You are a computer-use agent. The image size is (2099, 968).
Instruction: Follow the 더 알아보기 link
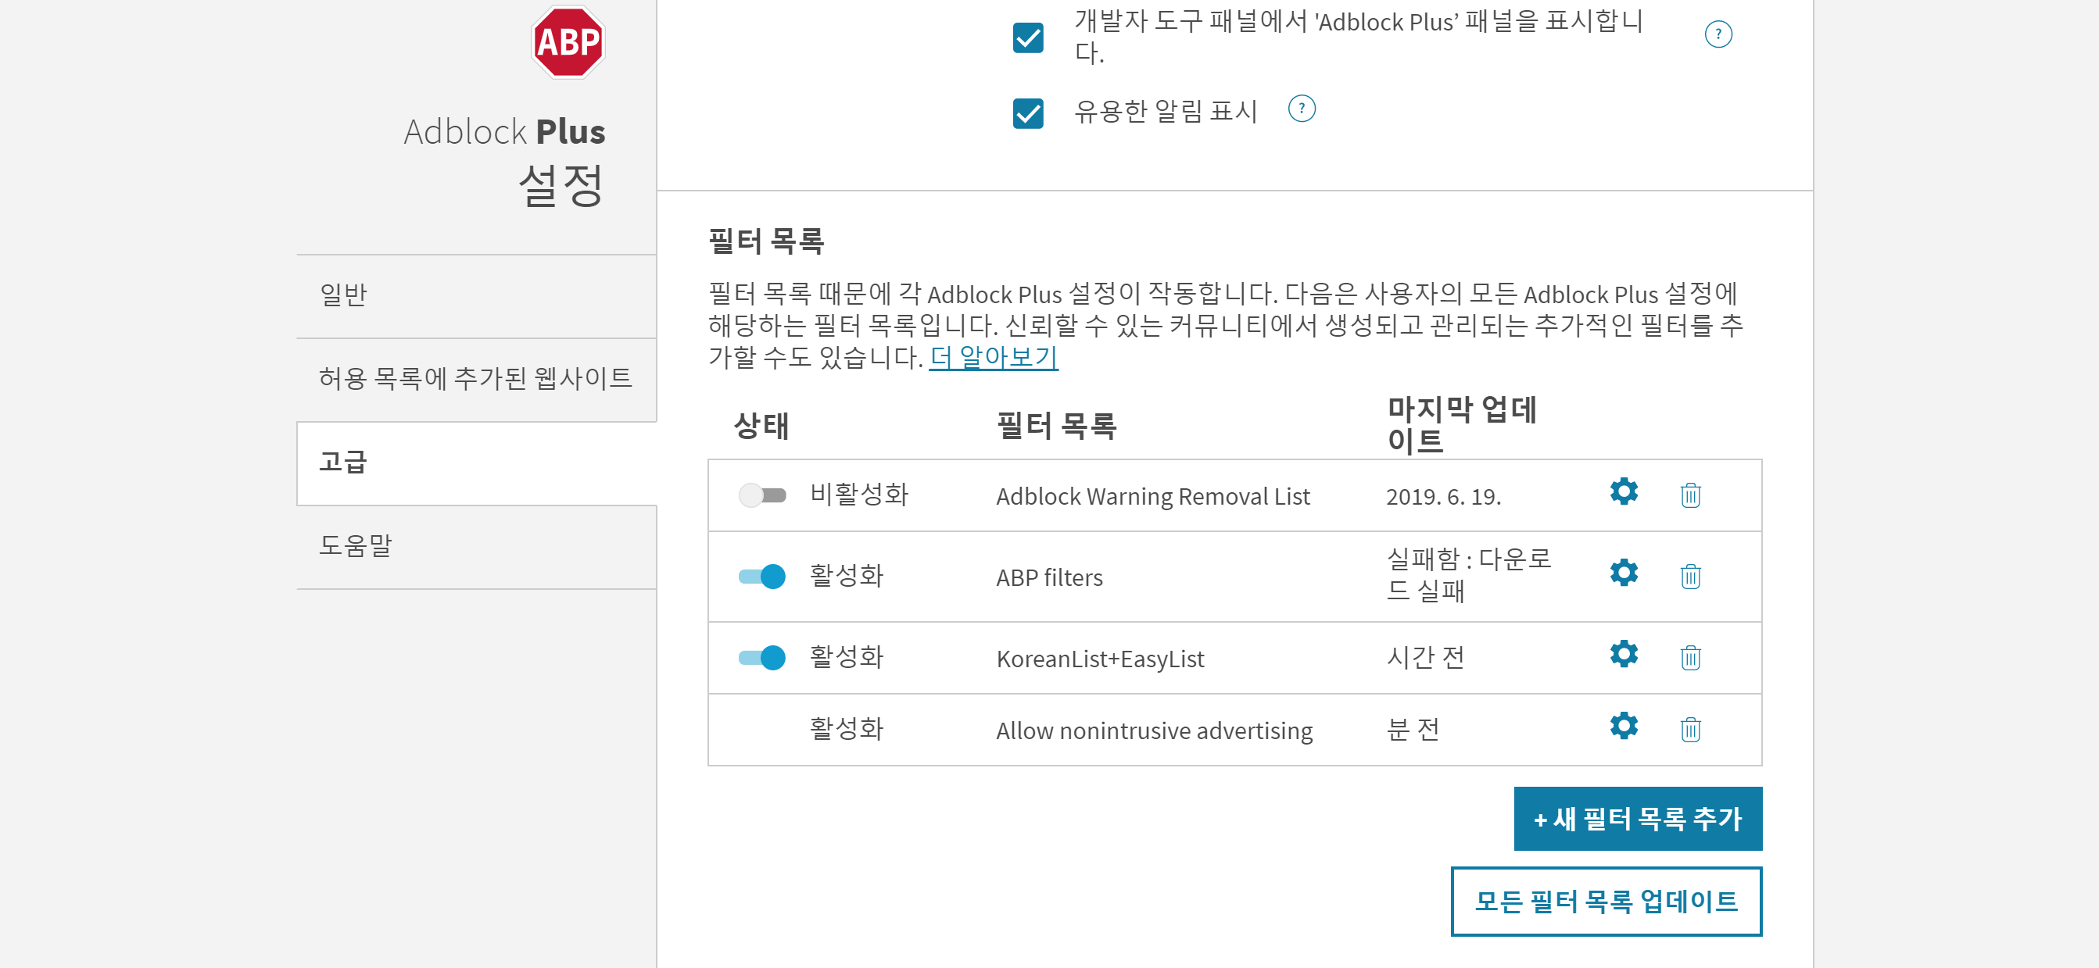click(x=993, y=356)
